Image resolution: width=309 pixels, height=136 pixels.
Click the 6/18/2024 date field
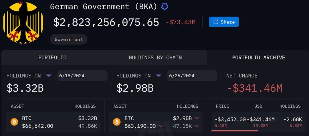pyautogui.click(x=82, y=76)
